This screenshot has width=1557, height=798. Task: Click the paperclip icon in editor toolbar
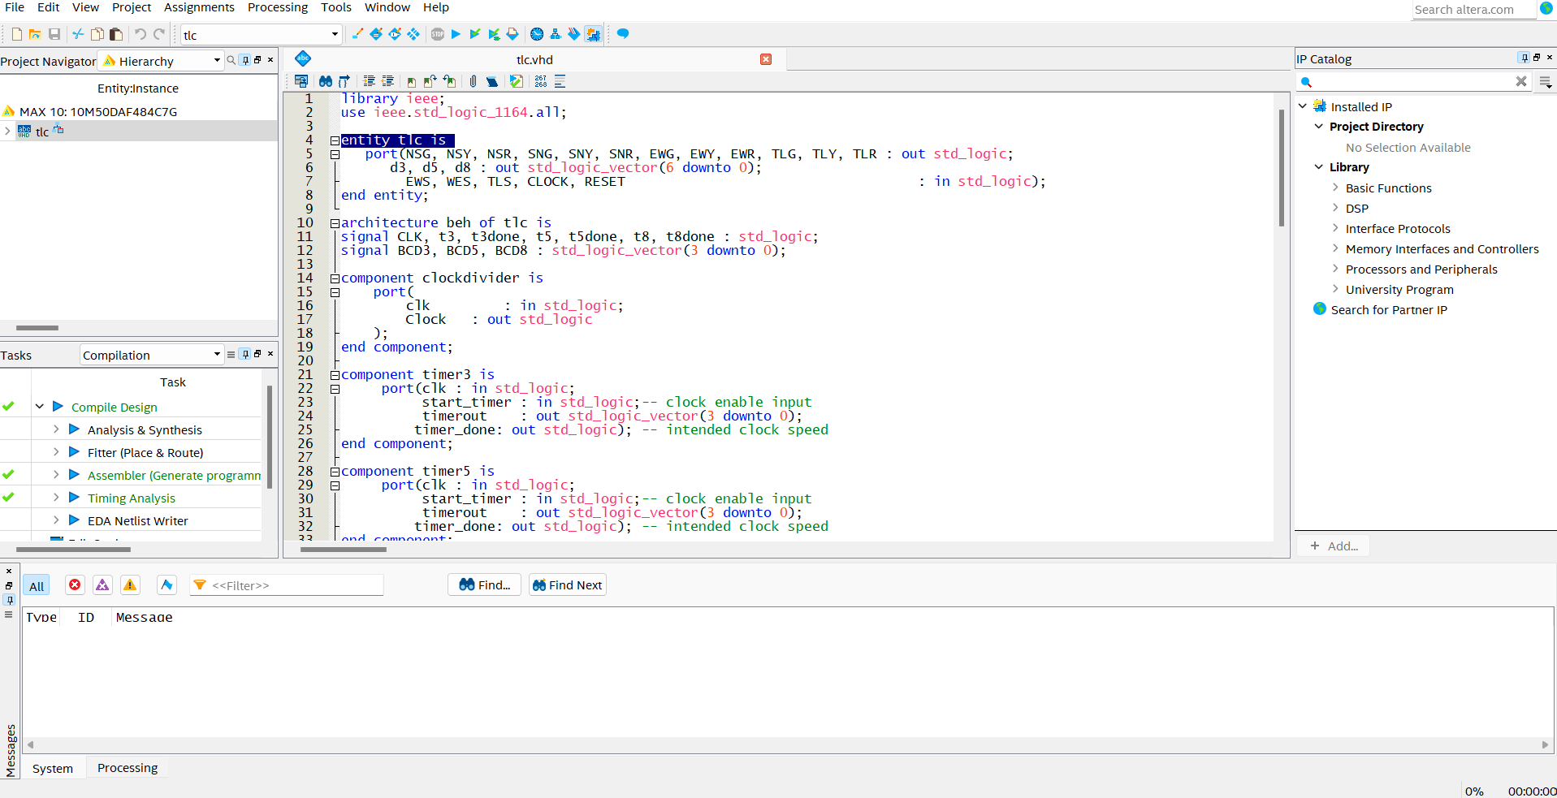pyautogui.click(x=474, y=81)
